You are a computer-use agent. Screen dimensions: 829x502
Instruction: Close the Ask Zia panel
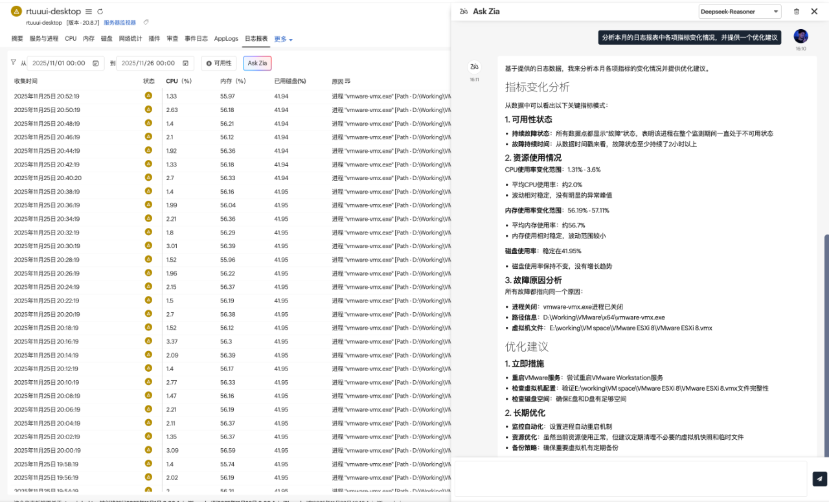click(x=814, y=11)
